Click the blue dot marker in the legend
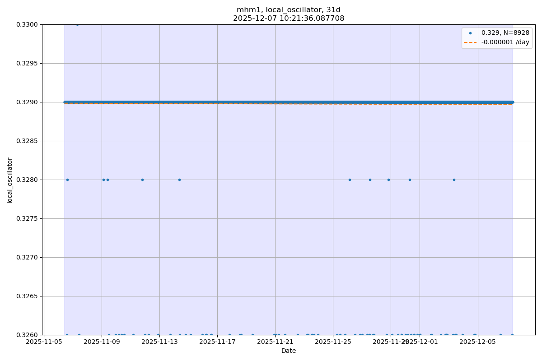This screenshot has width=542, height=361. (x=470, y=33)
